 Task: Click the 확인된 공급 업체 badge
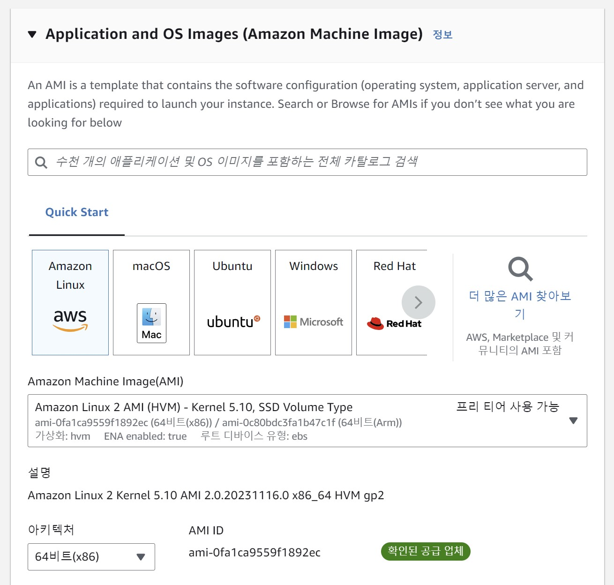[x=426, y=551]
